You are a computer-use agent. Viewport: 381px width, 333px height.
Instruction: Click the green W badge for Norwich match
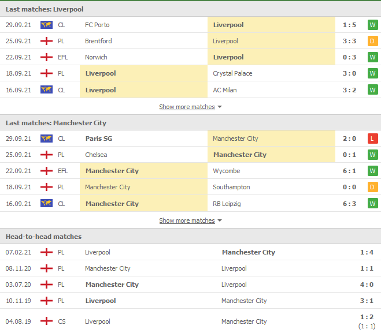pos(372,57)
